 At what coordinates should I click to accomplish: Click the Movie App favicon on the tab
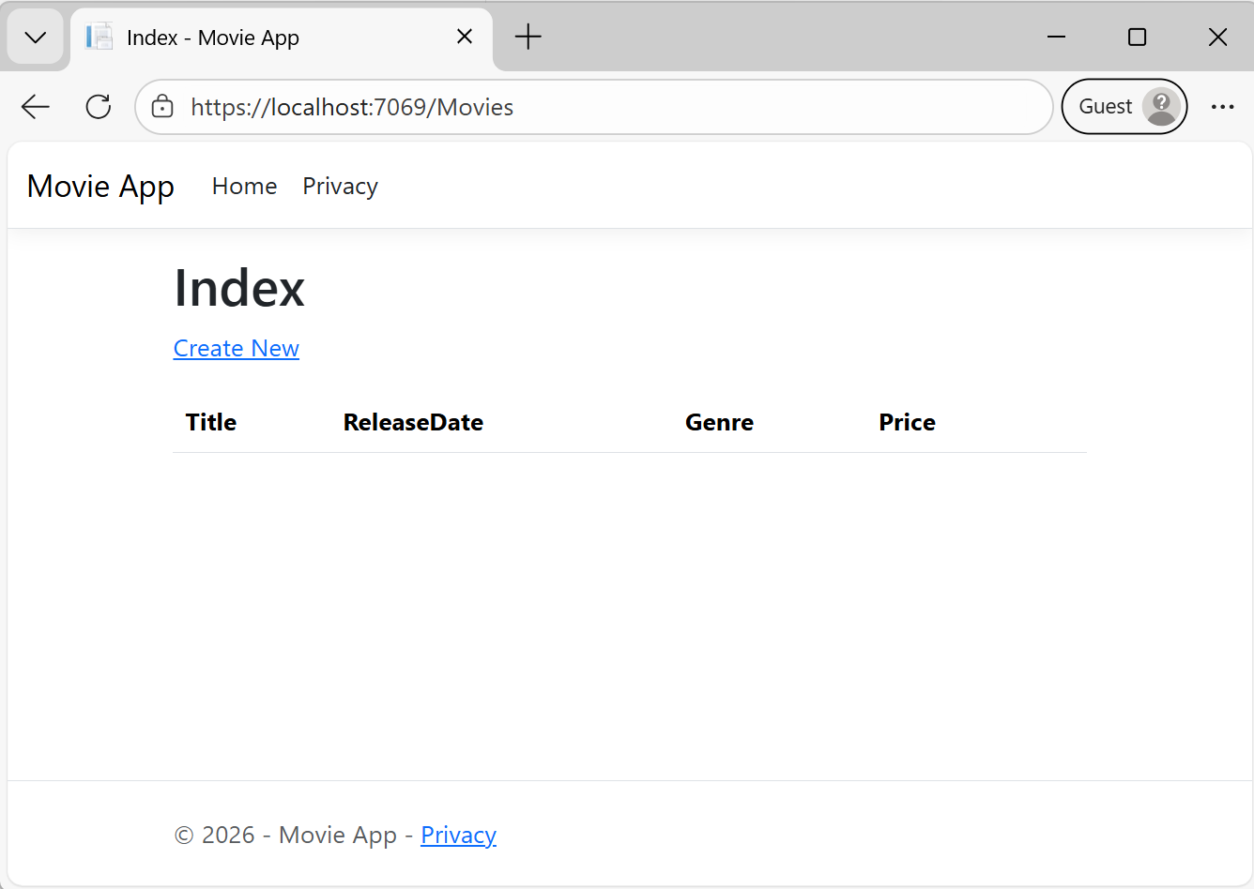tap(98, 37)
